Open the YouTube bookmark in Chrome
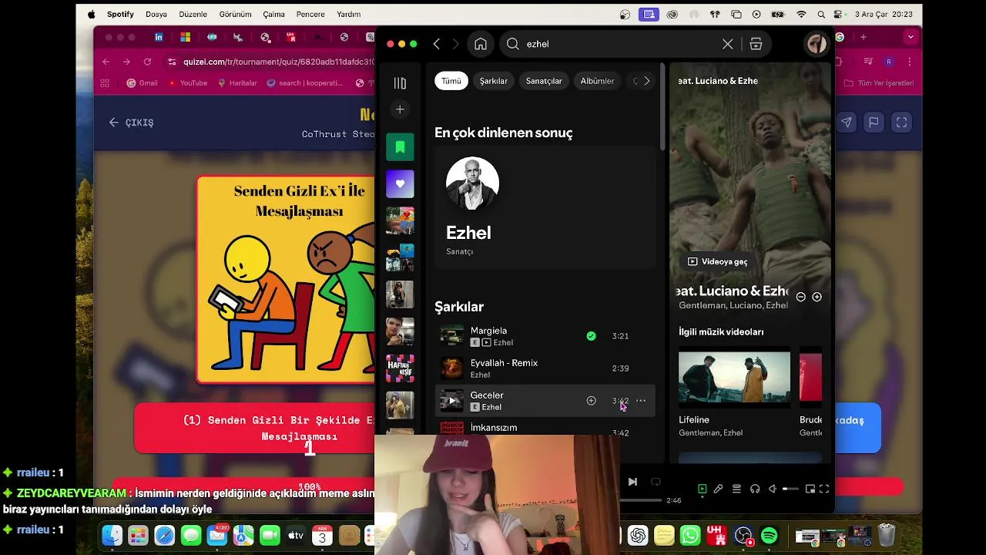 coord(187,83)
